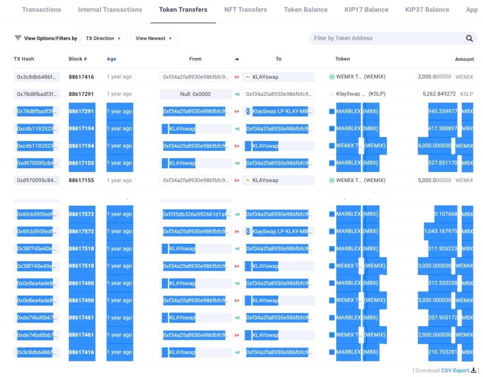Open the TX Direction dropdown
Viewport: 483px width, 377px height.
click(104, 39)
